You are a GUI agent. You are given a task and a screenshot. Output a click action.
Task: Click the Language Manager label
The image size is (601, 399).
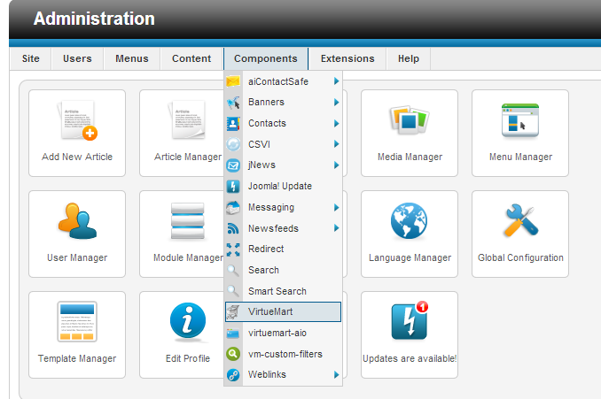(410, 257)
